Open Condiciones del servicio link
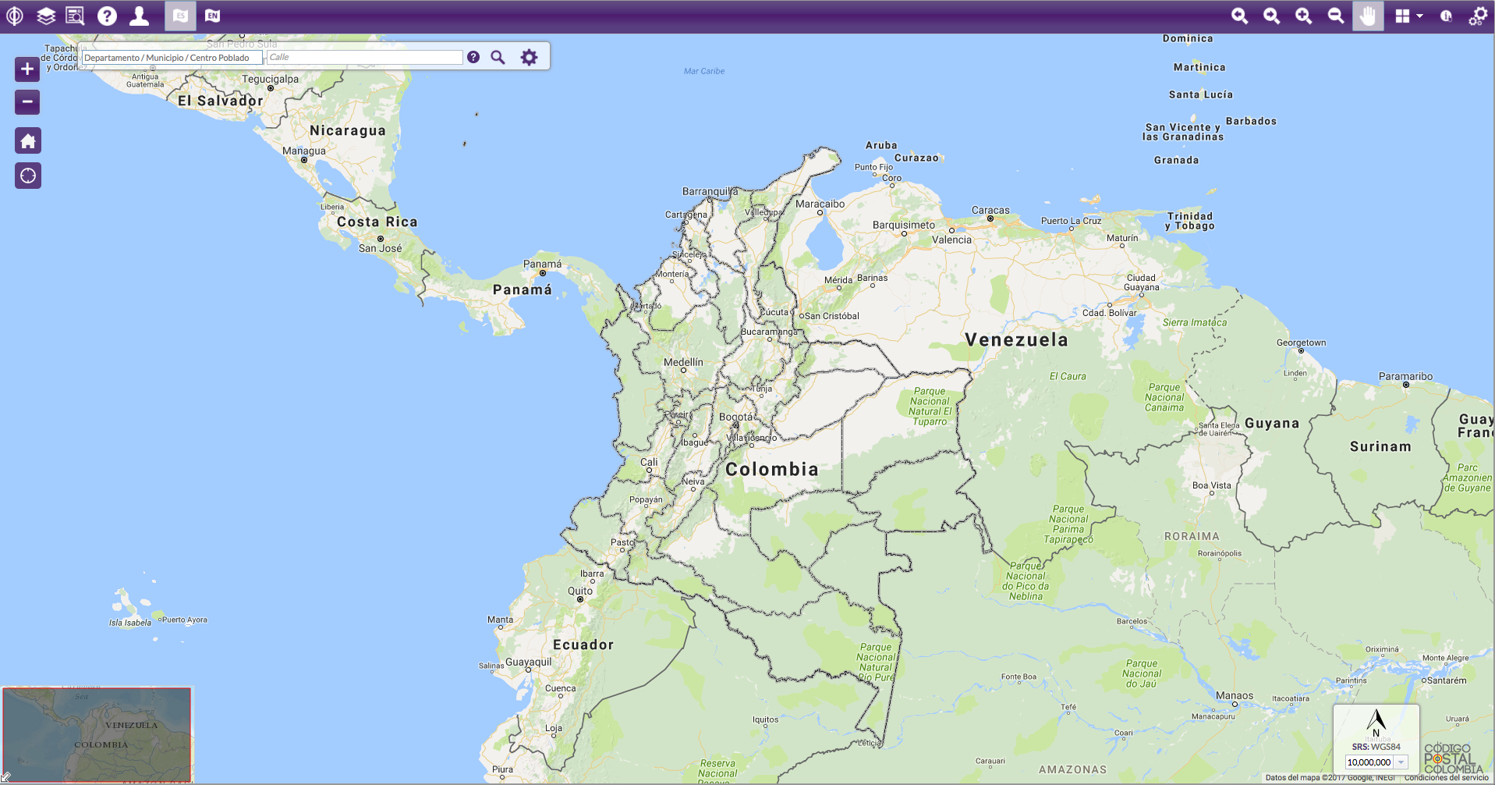 (x=1447, y=778)
